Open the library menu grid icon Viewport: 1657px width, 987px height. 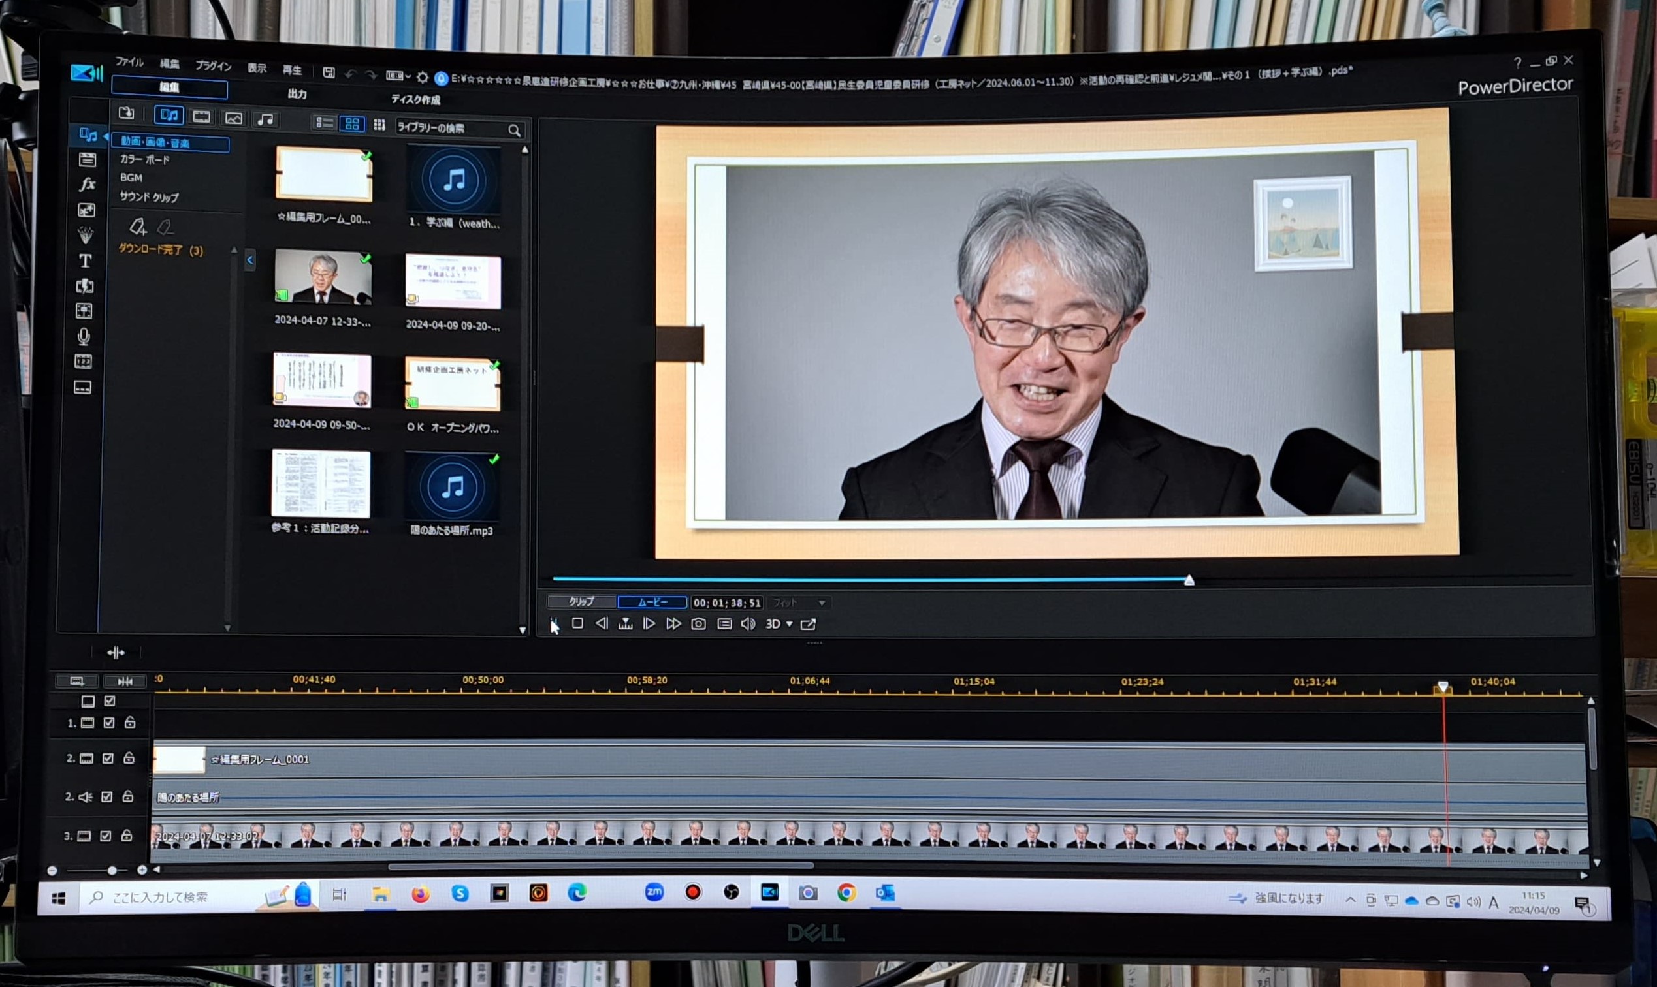coord(379,125)
